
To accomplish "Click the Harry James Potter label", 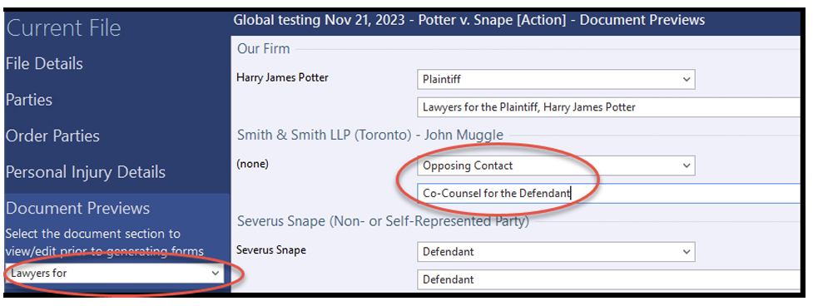I will coord(282,77).
